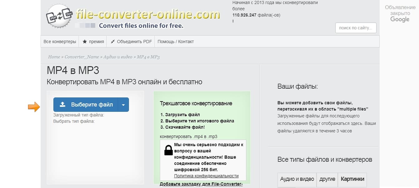Select the star icon beside премия
The image size is (419, 188).
point(84,41)
